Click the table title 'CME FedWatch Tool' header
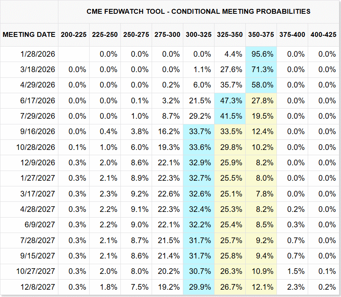Viewport: 341px width, 297px height. [199, 11]
